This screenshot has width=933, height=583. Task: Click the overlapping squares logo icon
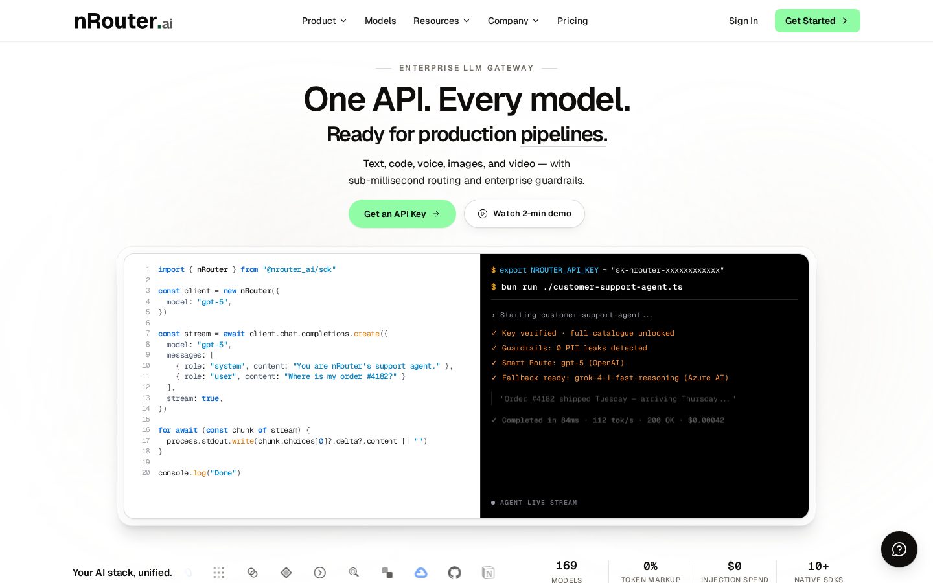(x=387, y=573)
